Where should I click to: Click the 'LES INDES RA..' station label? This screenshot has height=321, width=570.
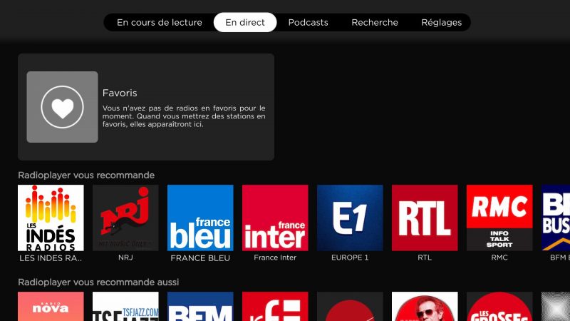[51, 258]
